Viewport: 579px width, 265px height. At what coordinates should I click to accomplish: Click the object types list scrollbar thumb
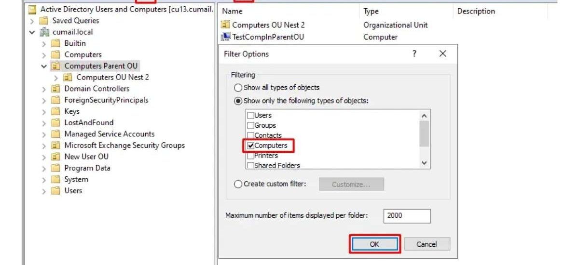pos(424,133)
